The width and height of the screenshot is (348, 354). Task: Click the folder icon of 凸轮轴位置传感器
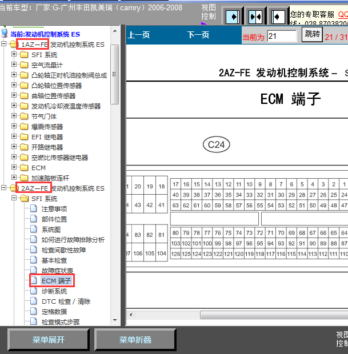tap(24, 85)
